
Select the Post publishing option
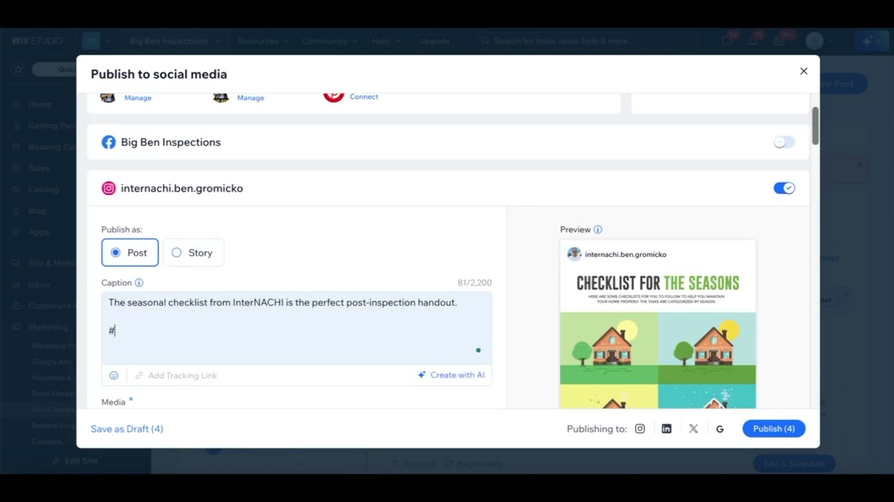click(130, 252)
